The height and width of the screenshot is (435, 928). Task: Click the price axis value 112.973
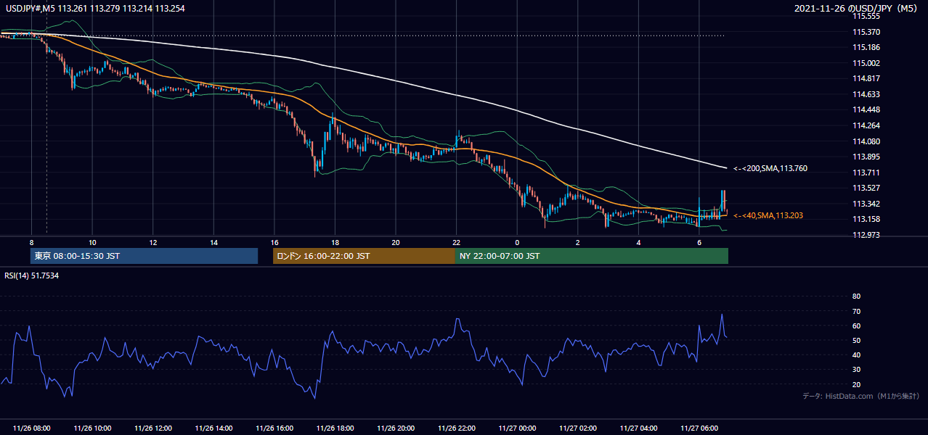[866, 235]
